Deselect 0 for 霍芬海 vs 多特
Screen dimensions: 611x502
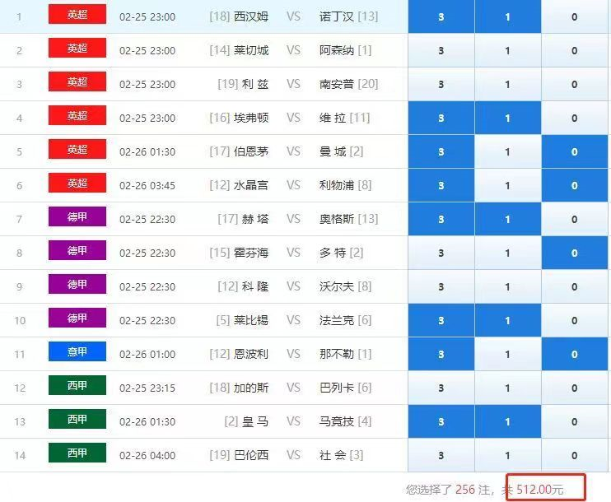point(575,253)
